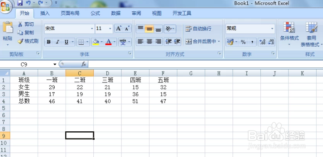323x157 pixels.
Task: Copy selection with the 复制 icon
Action: [x=20, y=32]
